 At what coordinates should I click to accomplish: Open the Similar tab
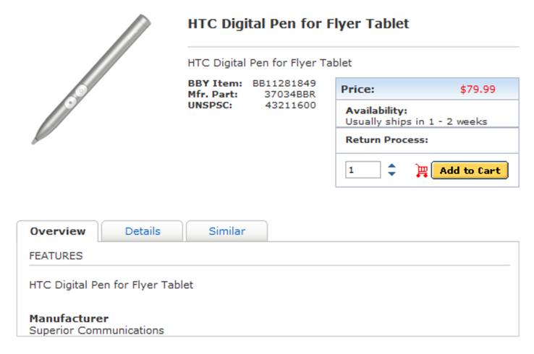tap(226, 231)
